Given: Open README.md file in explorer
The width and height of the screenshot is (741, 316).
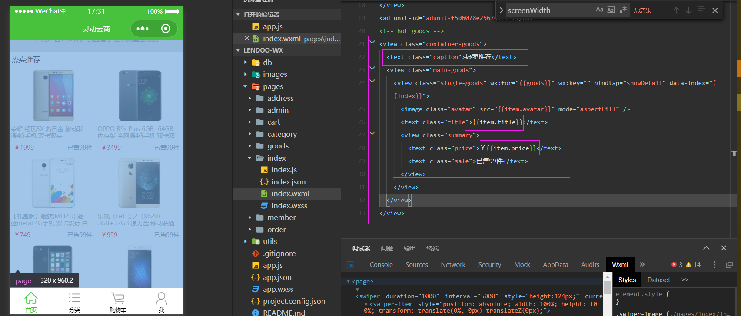Looking at the screenshot, I should 284,313.
